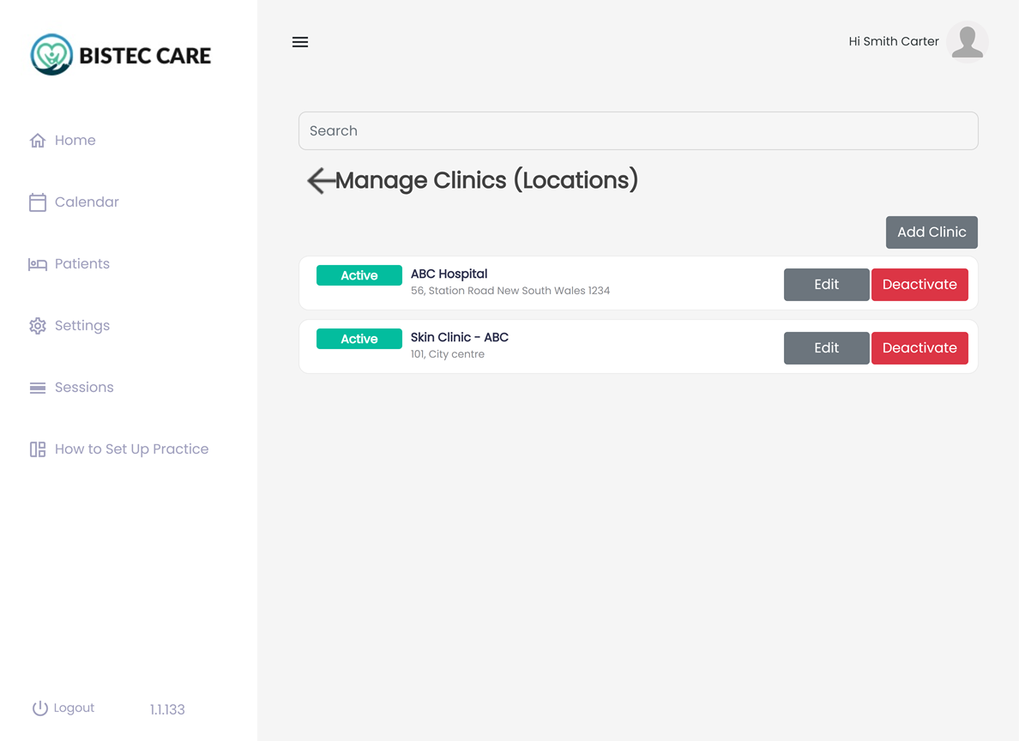Click inside the Search field
The height and width of the screenshot is (741, 1019).
coord(638,130)
